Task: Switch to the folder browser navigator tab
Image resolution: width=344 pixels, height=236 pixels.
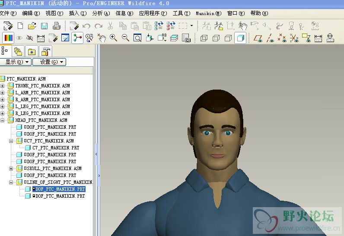Action: click(x=18, y=52)
